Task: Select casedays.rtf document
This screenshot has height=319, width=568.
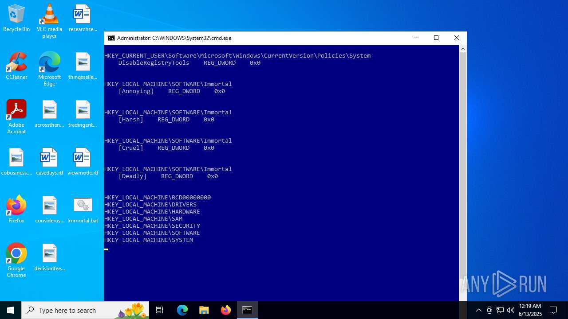Action: pyautogui.click(x=49, y=162)
